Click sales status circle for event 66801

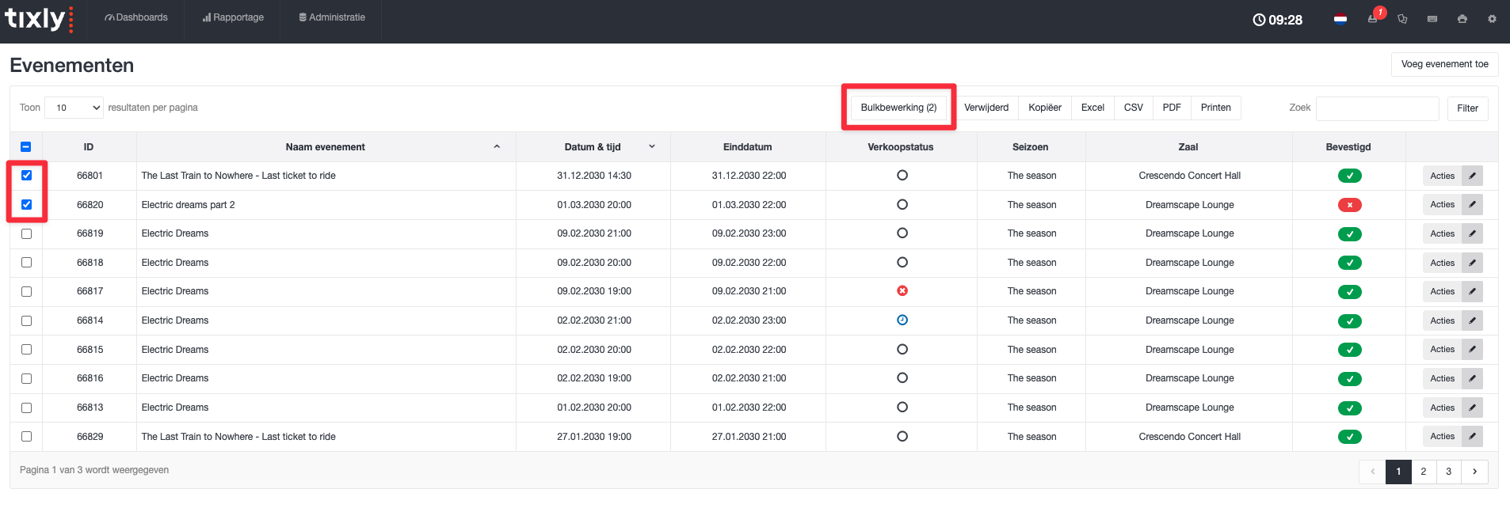902,176
